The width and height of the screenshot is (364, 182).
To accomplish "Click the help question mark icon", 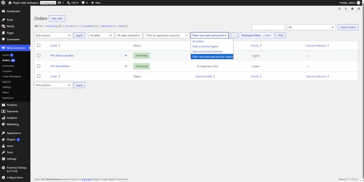I will tap(359, 9).
